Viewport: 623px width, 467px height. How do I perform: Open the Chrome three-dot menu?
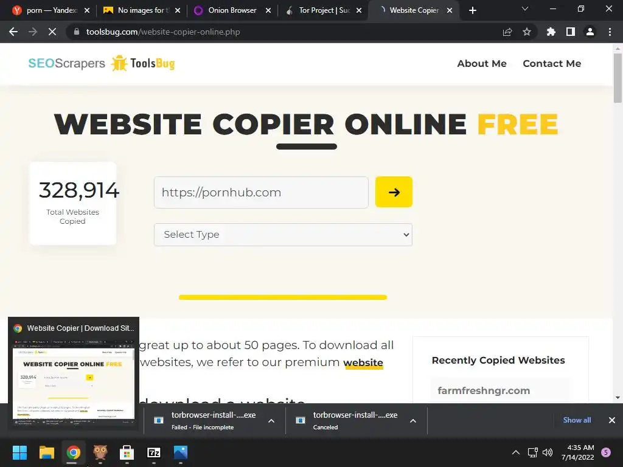[x=610, y=32]
